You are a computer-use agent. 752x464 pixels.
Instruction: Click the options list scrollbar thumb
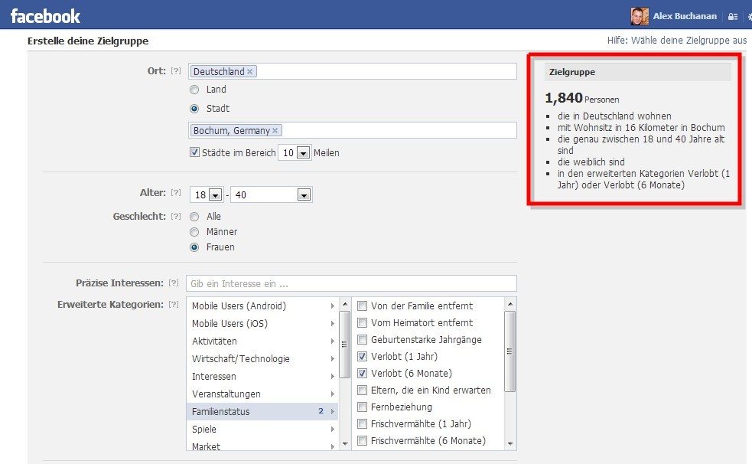point(510,351)
